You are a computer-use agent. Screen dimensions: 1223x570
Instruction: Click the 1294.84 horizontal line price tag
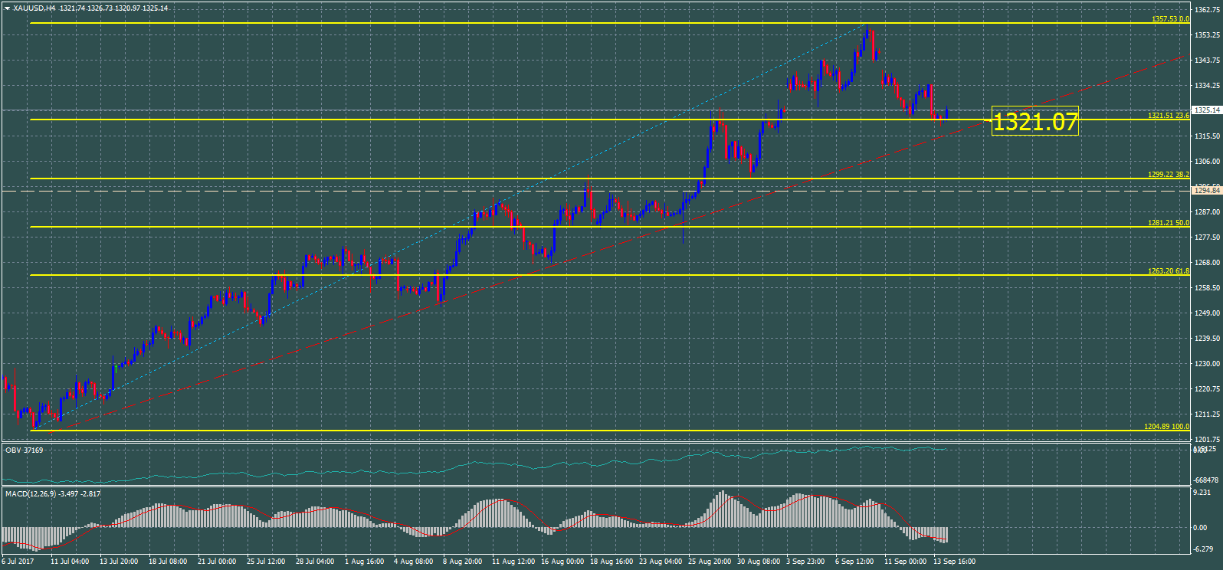[1207, 190]
